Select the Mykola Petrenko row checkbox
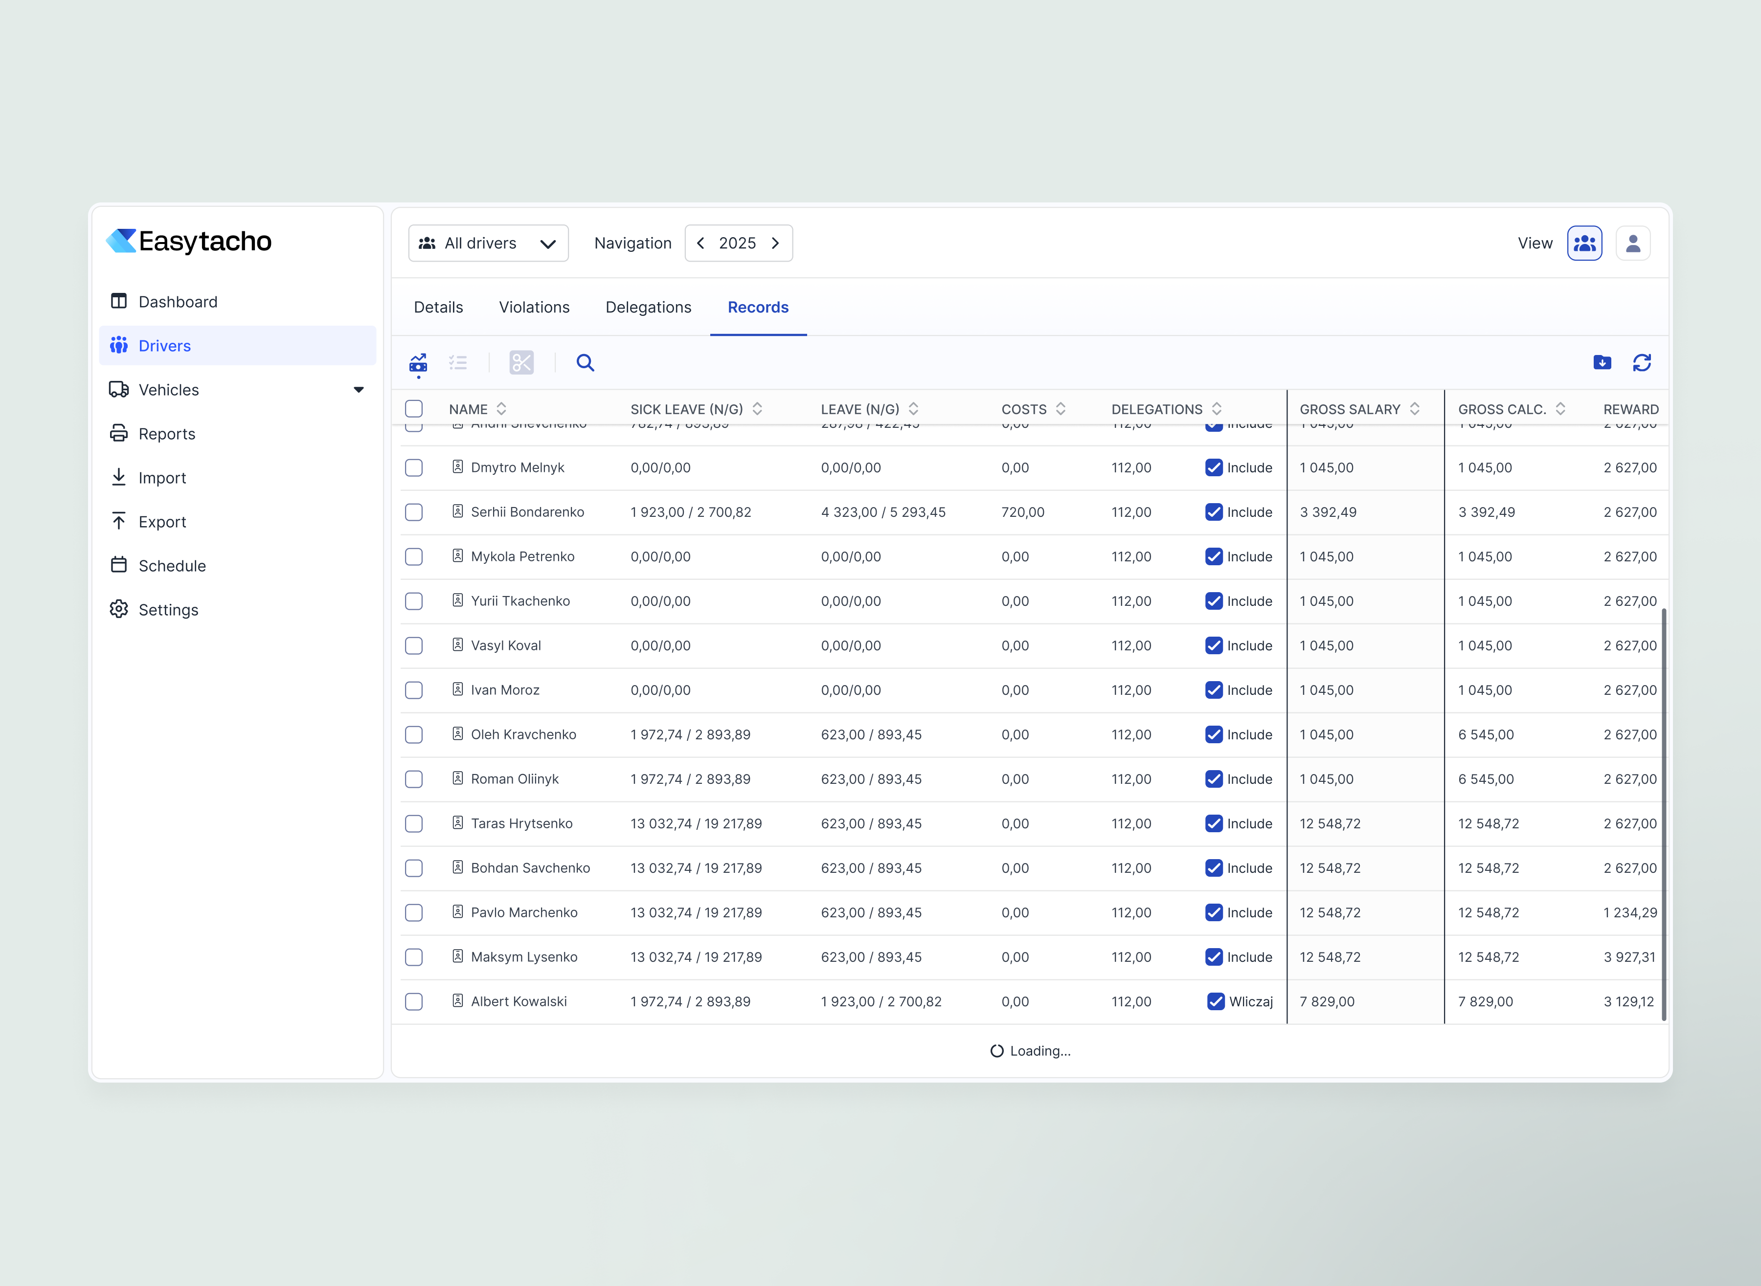This screenshot has width=1761, height=1286. (414, 556)
